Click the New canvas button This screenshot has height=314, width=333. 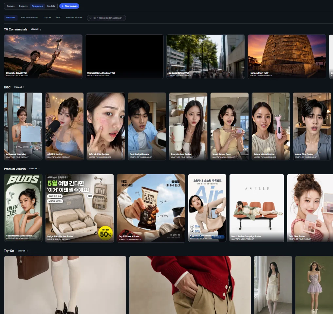tap(69, 6)
